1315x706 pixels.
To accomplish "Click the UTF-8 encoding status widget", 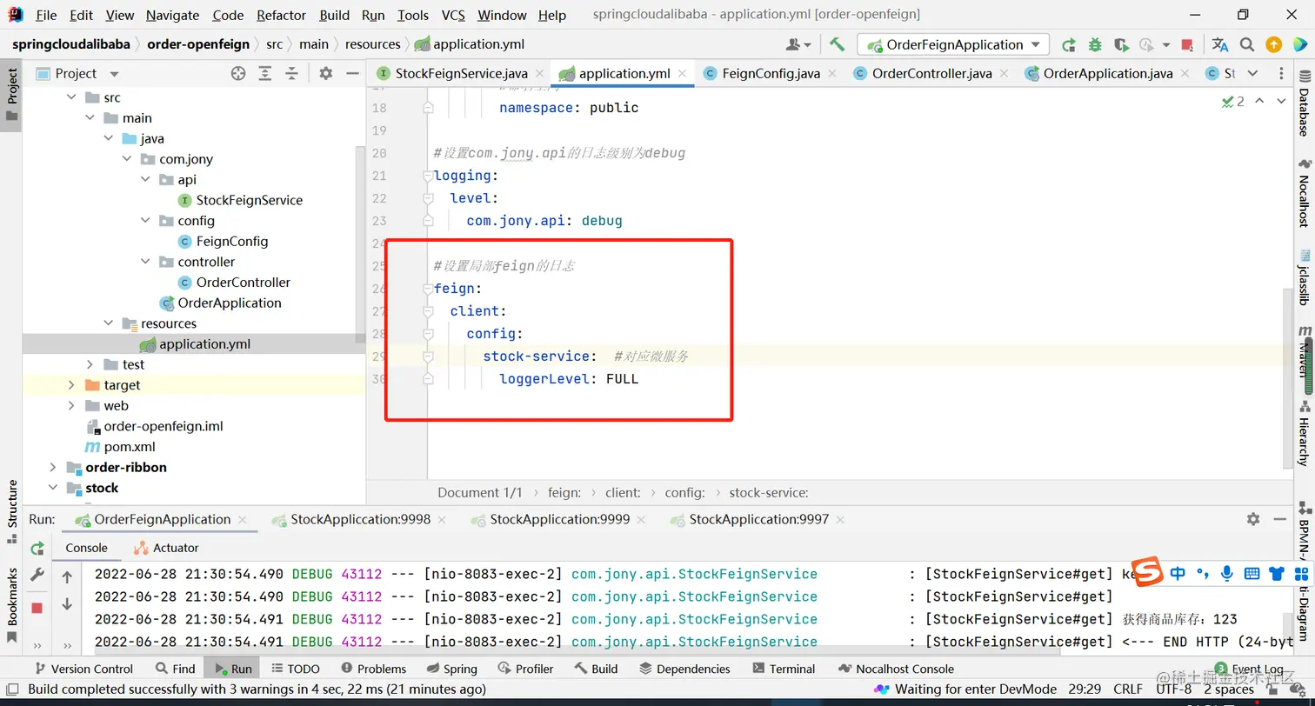I will point(1173,689).
